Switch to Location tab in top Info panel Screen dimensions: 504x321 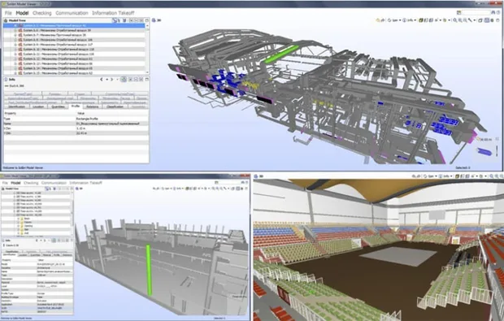[x=38, y=106]
